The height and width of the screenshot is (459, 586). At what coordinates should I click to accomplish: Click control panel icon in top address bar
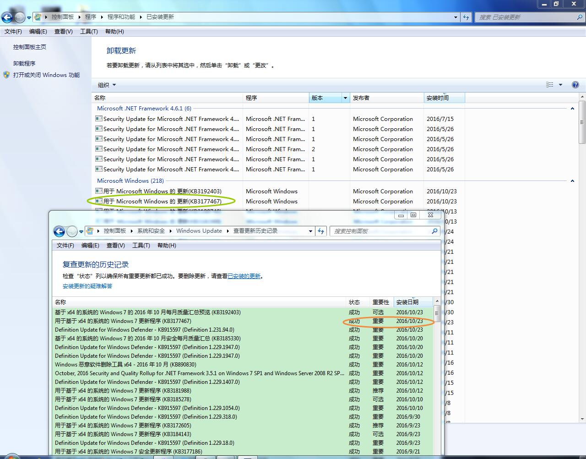38,17
